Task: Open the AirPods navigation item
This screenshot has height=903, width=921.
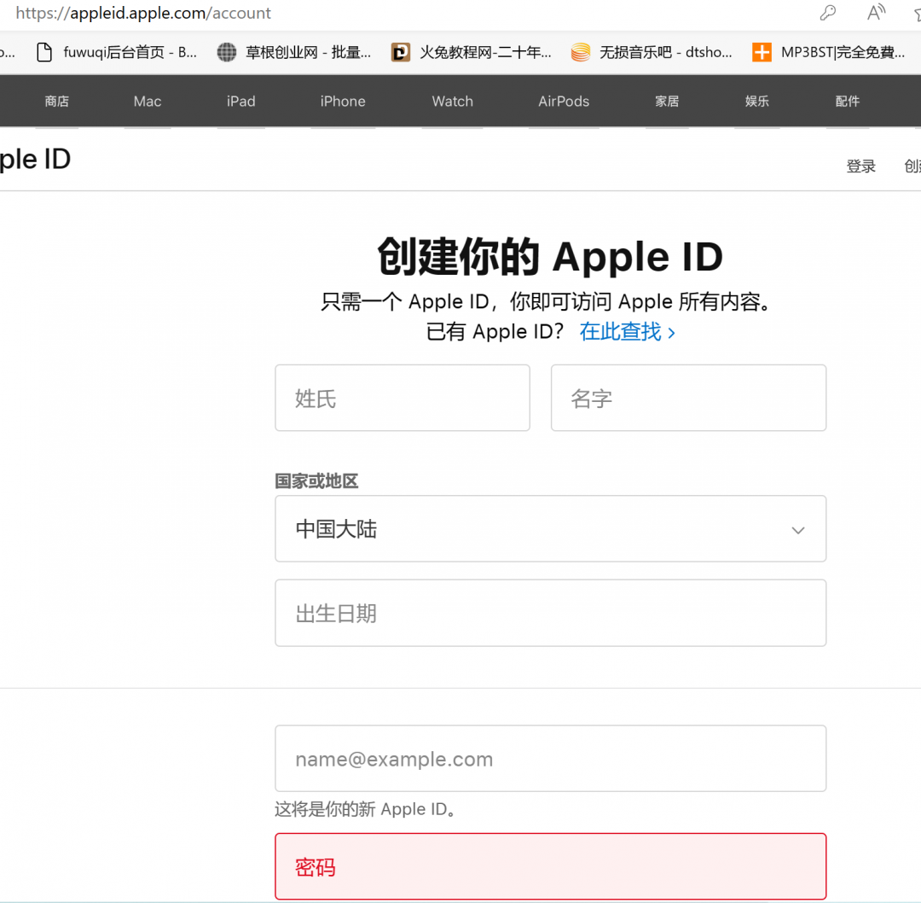Action: coord(564,101)
